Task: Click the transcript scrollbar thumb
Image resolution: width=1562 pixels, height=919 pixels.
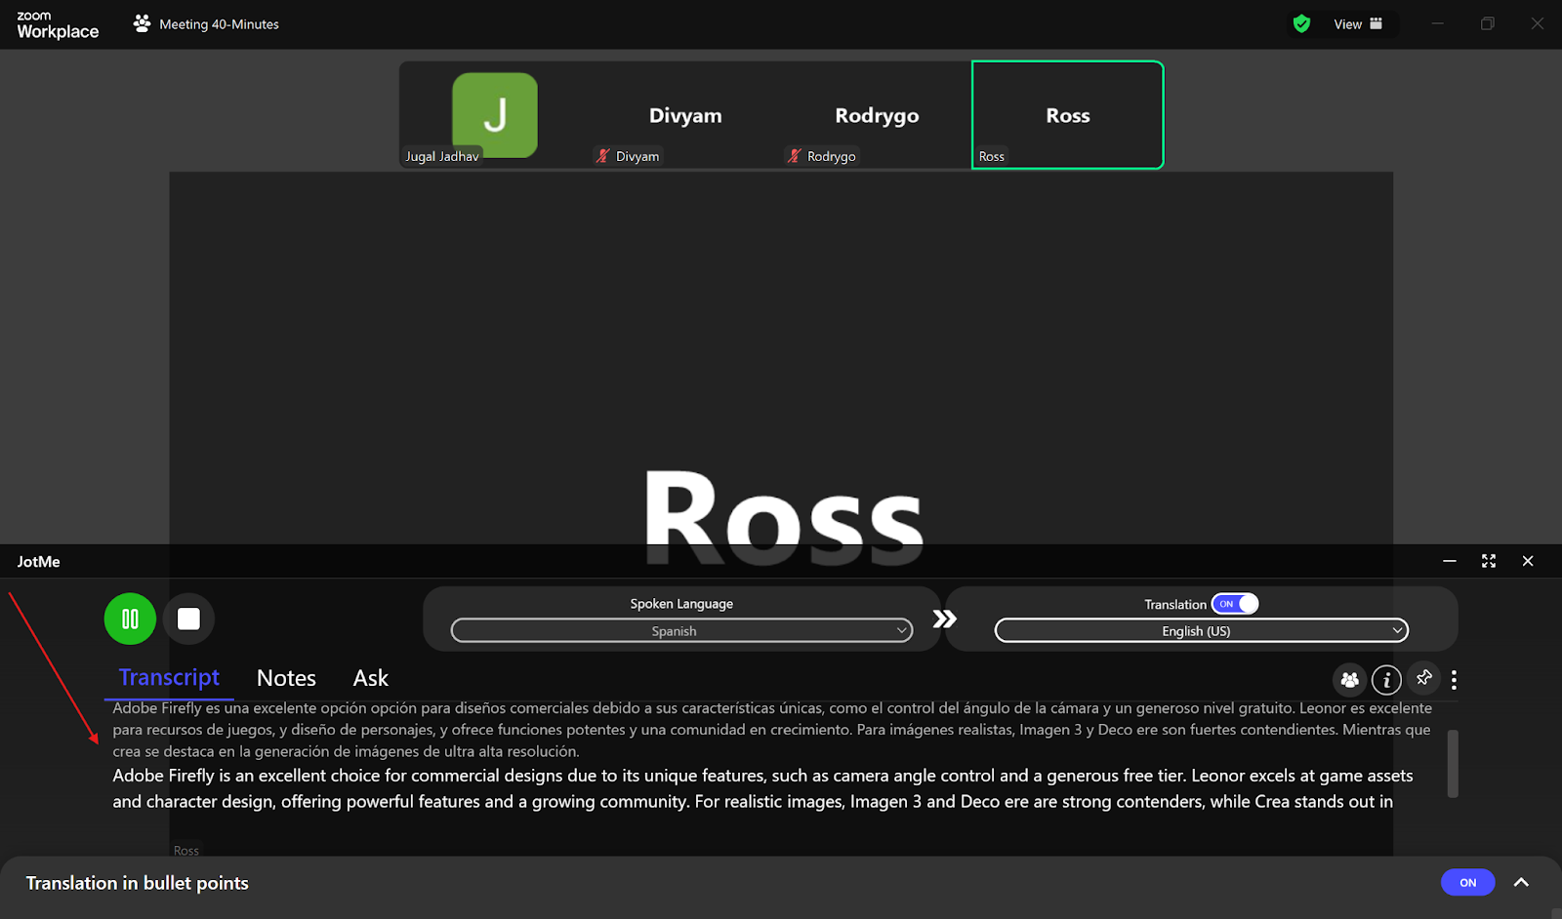Action: pos(1453,763)
